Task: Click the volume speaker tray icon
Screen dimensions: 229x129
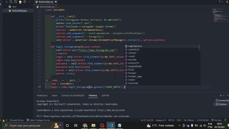Action: pos(205,125)
